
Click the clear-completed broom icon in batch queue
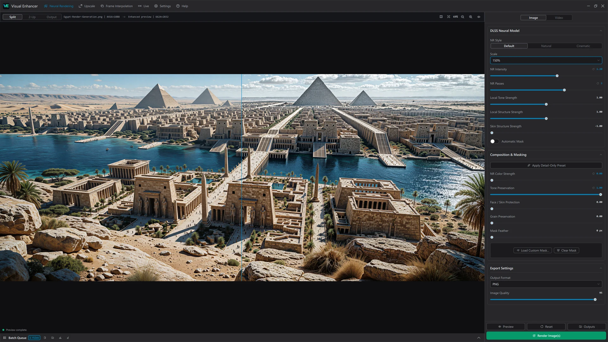60,338
